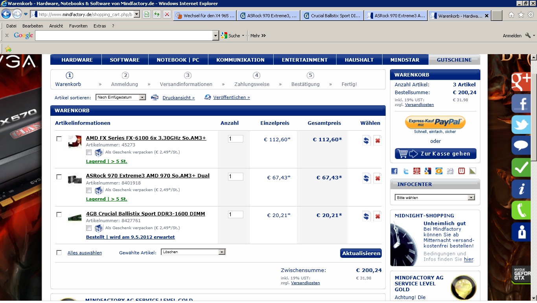The width and height of the screenshot is (537, 303).
Task: Refresh the Crucial Ballistix item via arrows icon
Action: pyautogui.click(x=366, y=216)
